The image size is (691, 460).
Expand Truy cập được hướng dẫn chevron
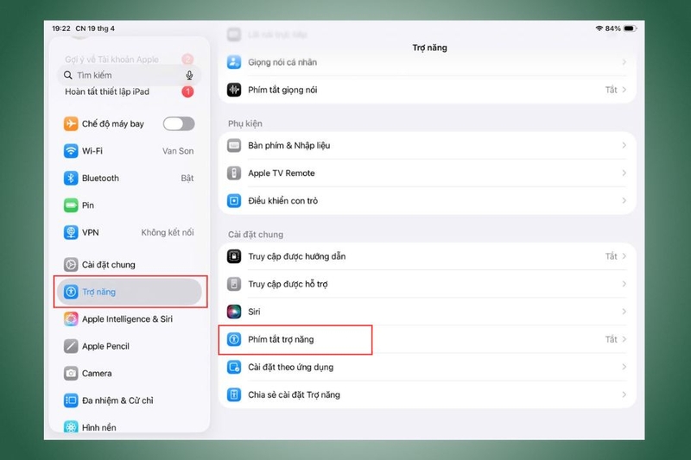(x=624, y=256)
